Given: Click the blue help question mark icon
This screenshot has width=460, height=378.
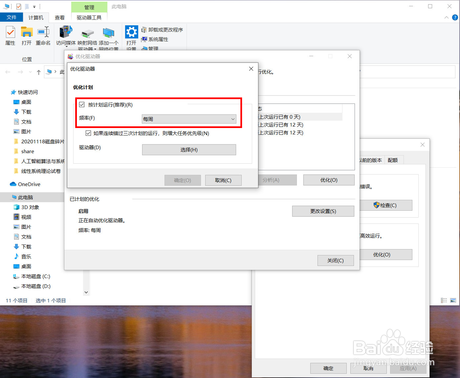Looking at the screenshot, I should pyautogui.click(x=455, y=17).
